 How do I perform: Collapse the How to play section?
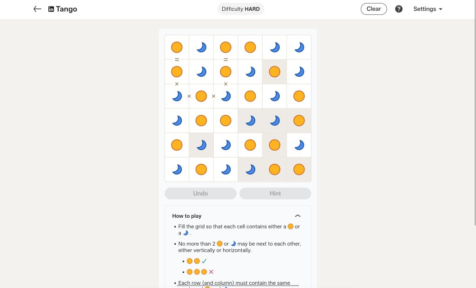pyautogui.click(x=298, y=215)
